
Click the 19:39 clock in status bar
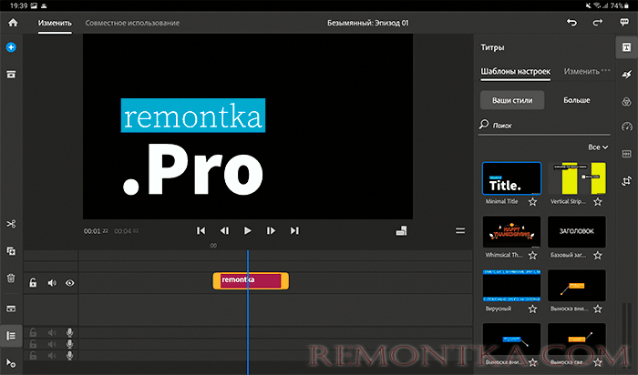[x=19, y=5]
